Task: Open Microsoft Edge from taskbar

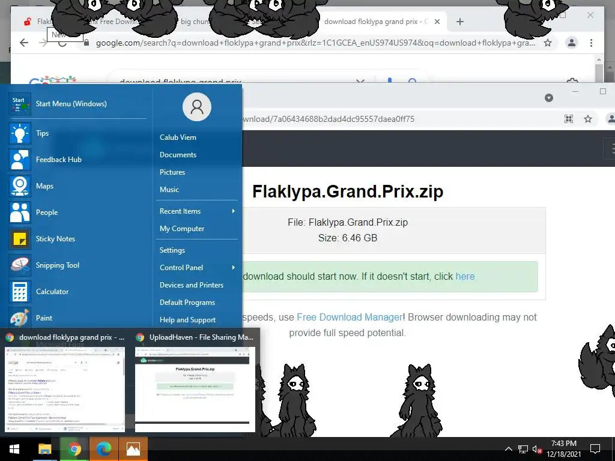Action: coord(103,449)
